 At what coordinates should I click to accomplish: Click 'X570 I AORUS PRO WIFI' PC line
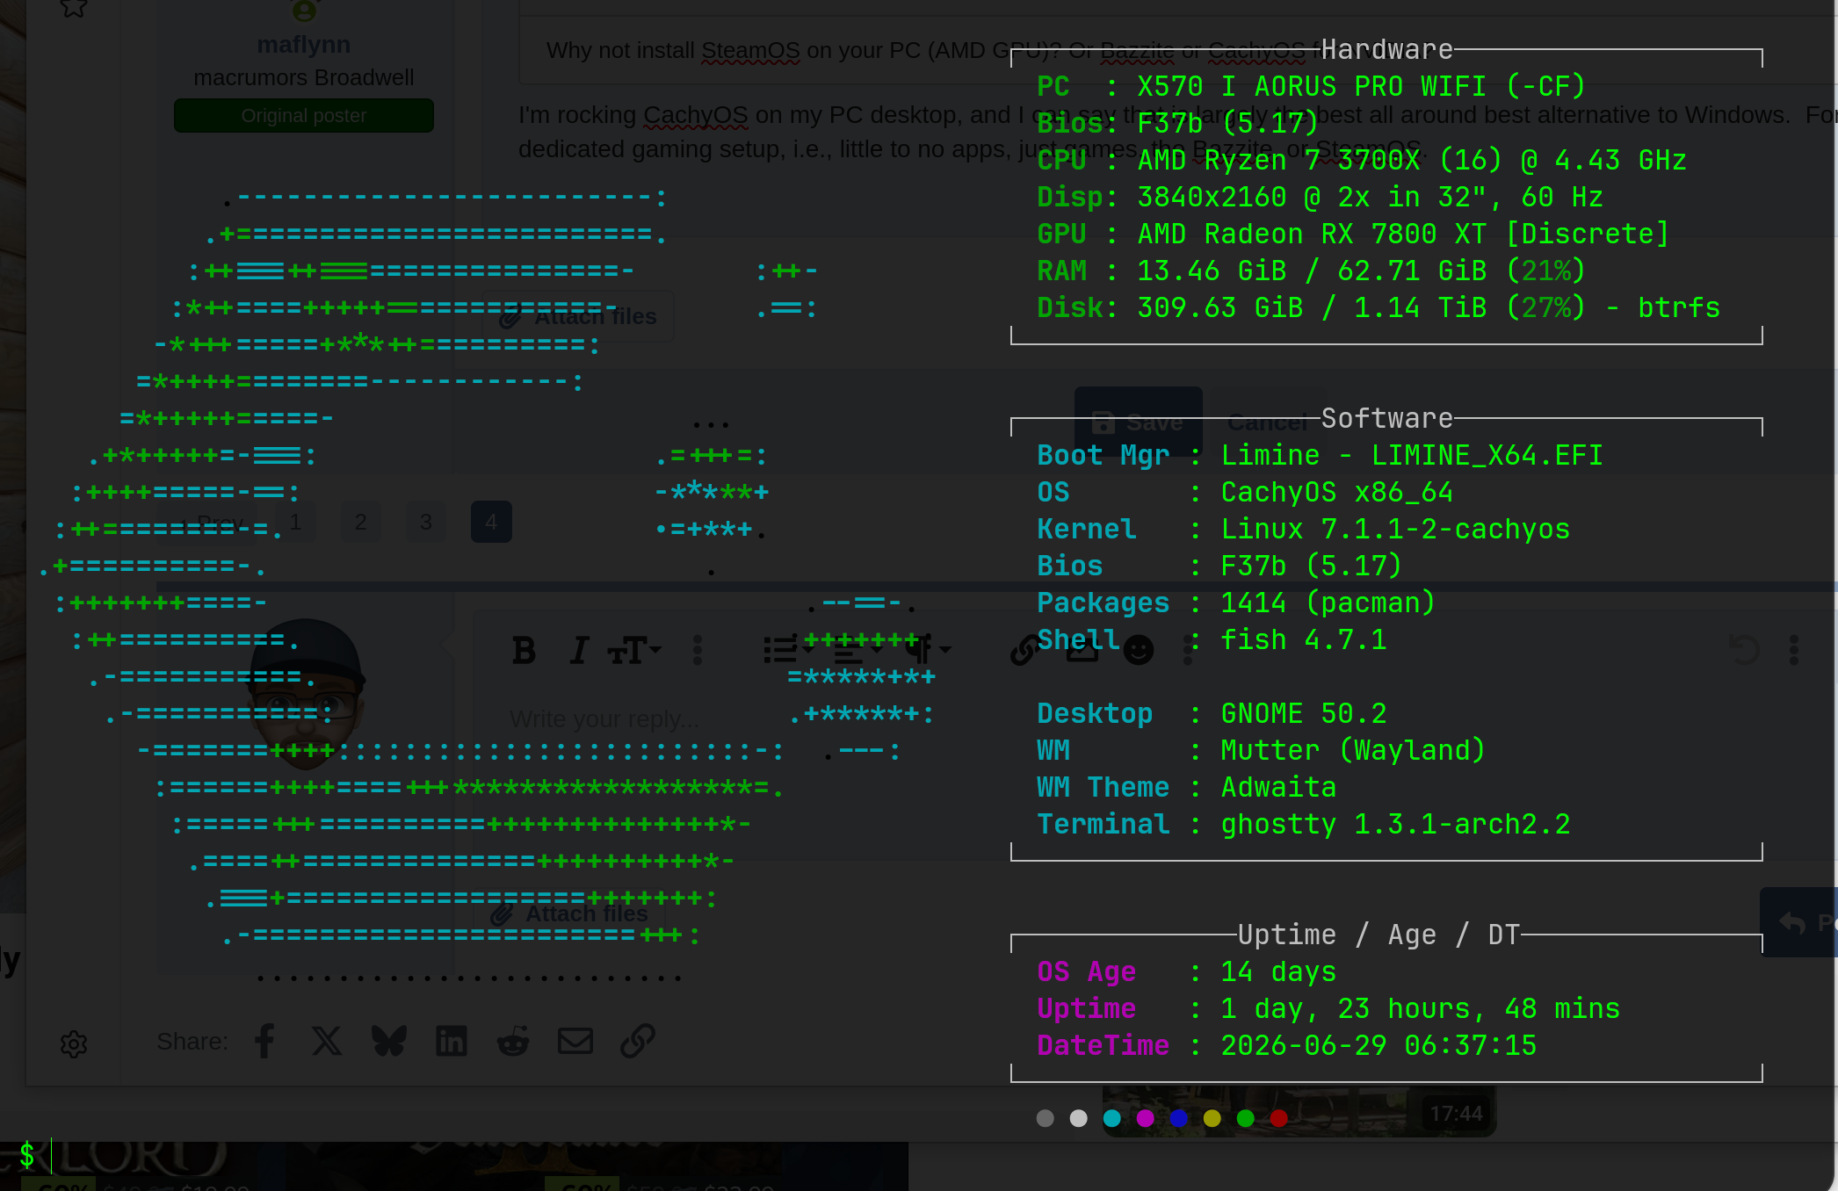pyautogui.click(x=1312, y=87)
